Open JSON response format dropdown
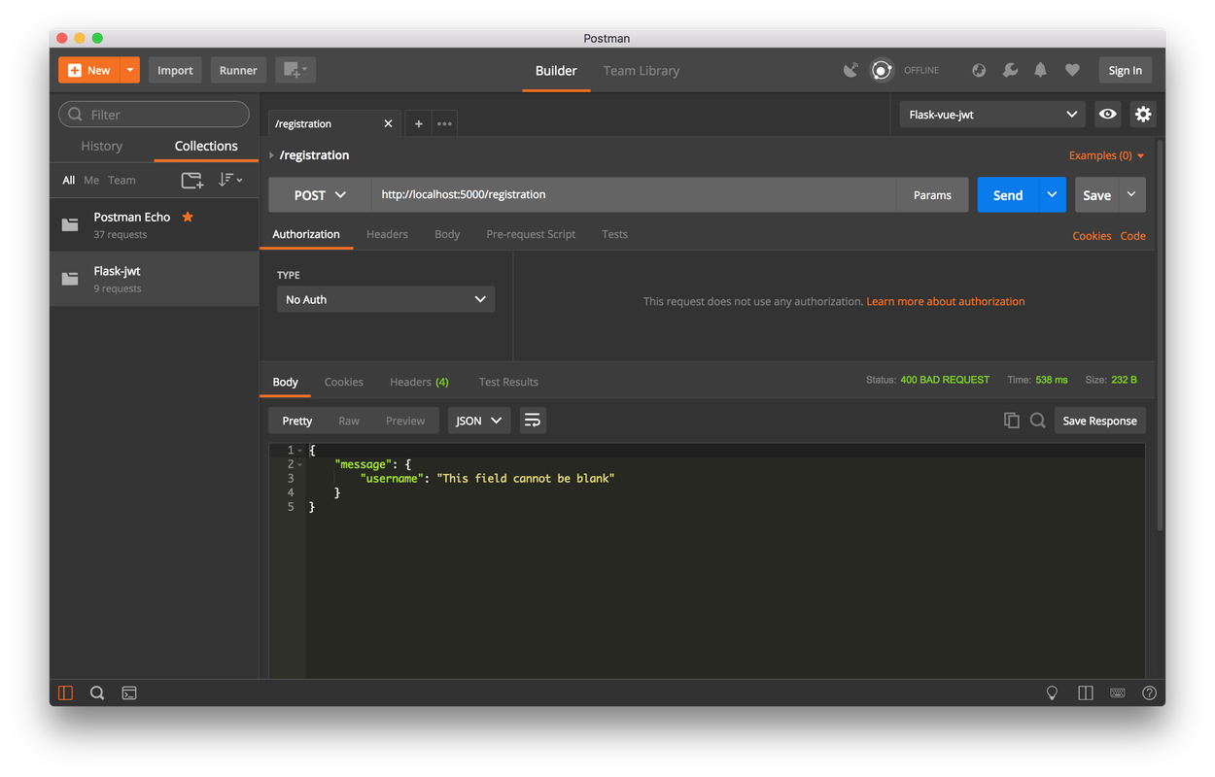Viewport: 1215px width, 777px height. [479, 421]
